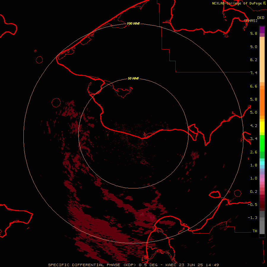Click the "100 NMI" range ring label
The height and width of the screenshot is (267, 267).
coord(133,23)
